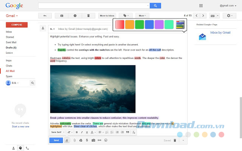
Task: Go back to the message list
Action: (x=45, y=16)
